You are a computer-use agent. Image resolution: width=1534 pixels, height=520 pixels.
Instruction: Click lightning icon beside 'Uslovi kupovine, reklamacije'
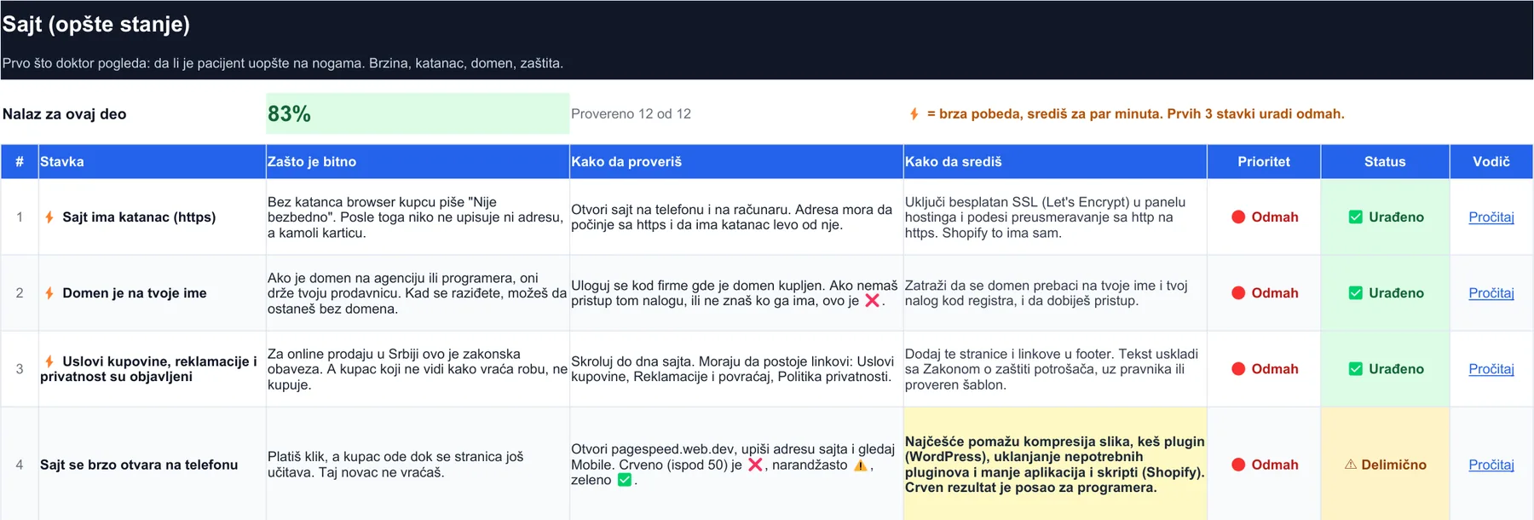49,361
